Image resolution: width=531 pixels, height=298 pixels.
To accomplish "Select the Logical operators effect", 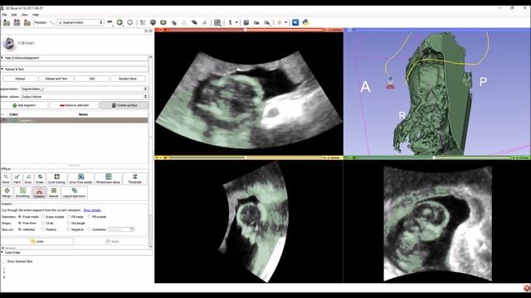I will pyautogui.click(x=74, y=193).
